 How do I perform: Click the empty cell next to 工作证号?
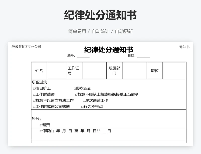(x=95, y=71)
